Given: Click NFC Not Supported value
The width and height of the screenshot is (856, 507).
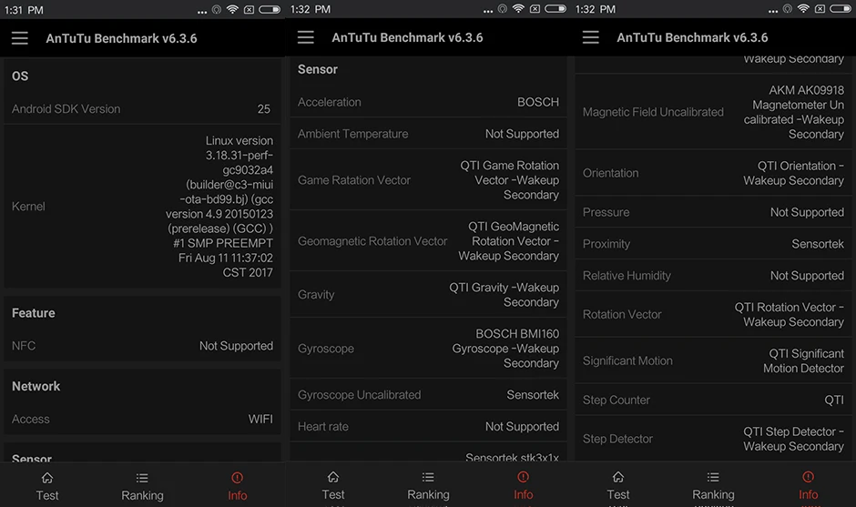Looking at the screenshot, I should tap(236, 346).
